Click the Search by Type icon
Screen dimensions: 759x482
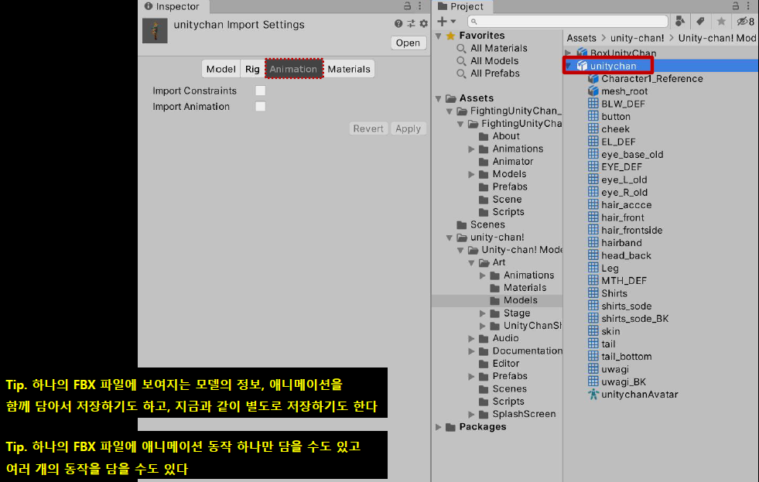tap(680, 22)
